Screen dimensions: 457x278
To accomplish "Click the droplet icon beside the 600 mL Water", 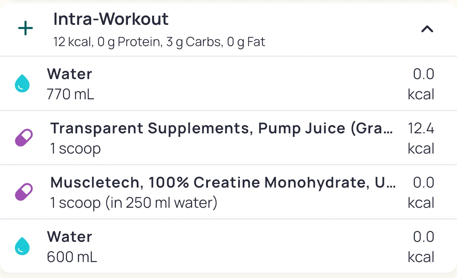I will pos(22,246).
